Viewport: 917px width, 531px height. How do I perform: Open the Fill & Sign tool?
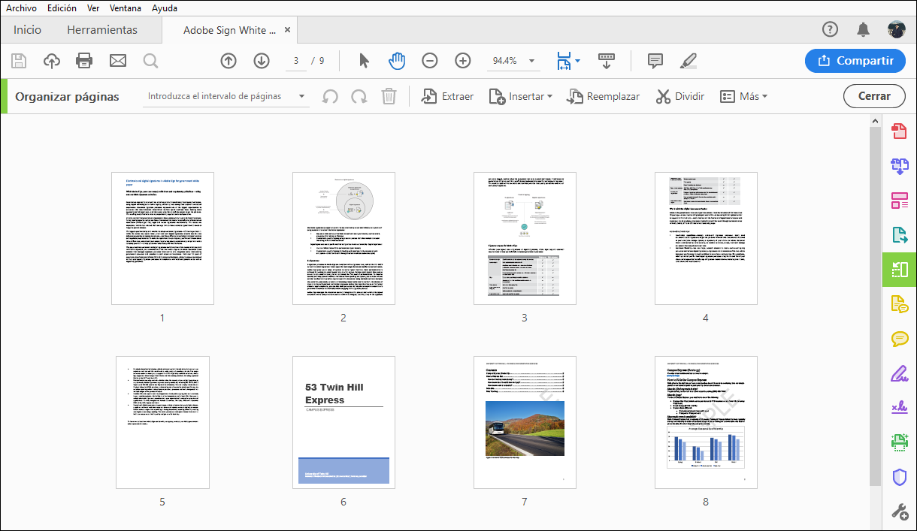pyautogui.click(x=899, y=373)
